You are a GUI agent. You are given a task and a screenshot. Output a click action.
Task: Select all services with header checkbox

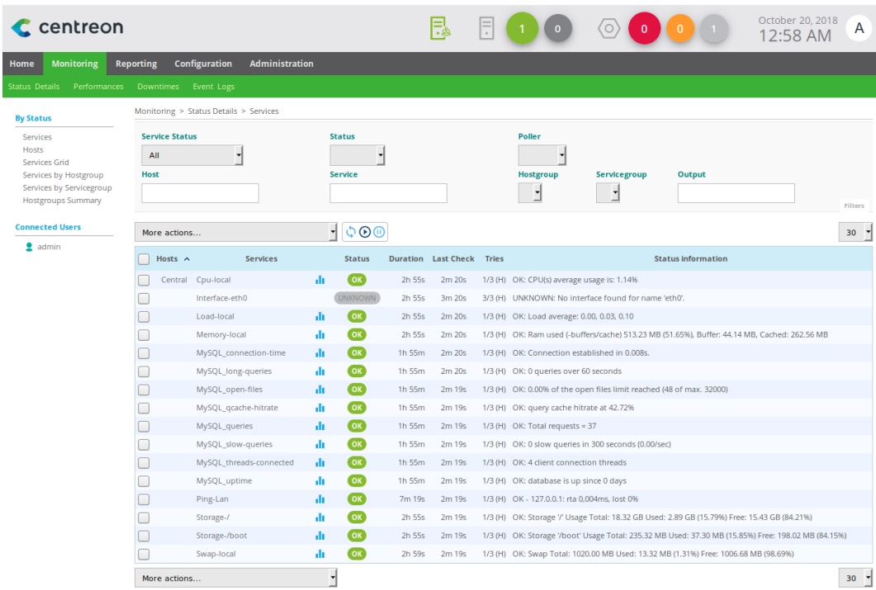144,258
